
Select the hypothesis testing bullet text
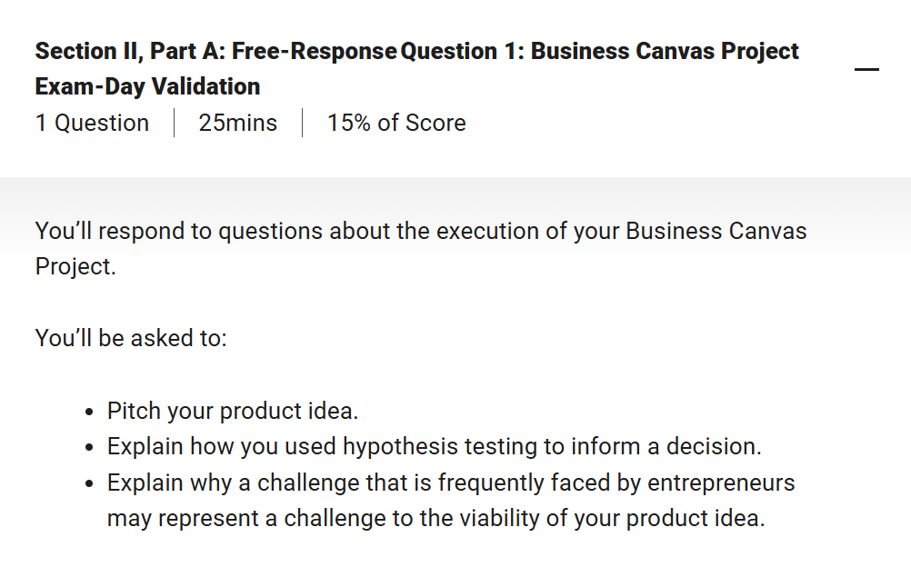434,446
